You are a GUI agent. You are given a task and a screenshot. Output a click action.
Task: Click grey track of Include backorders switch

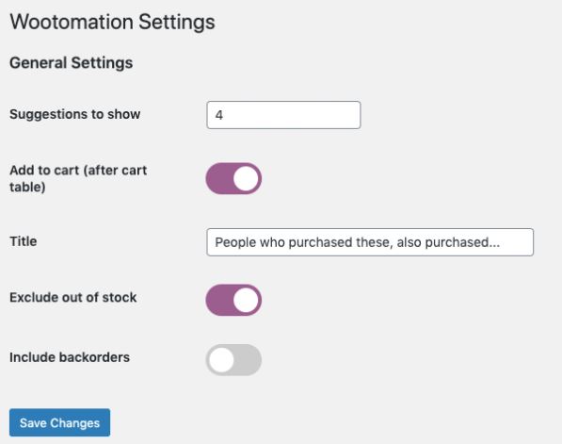[x=248, y=360]
